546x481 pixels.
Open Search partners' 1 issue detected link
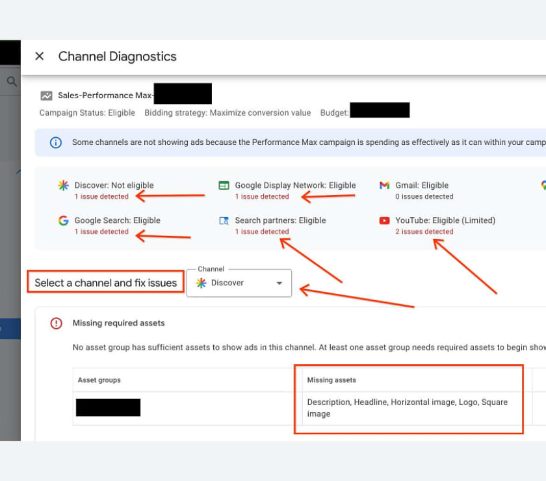tap(262, 231)
